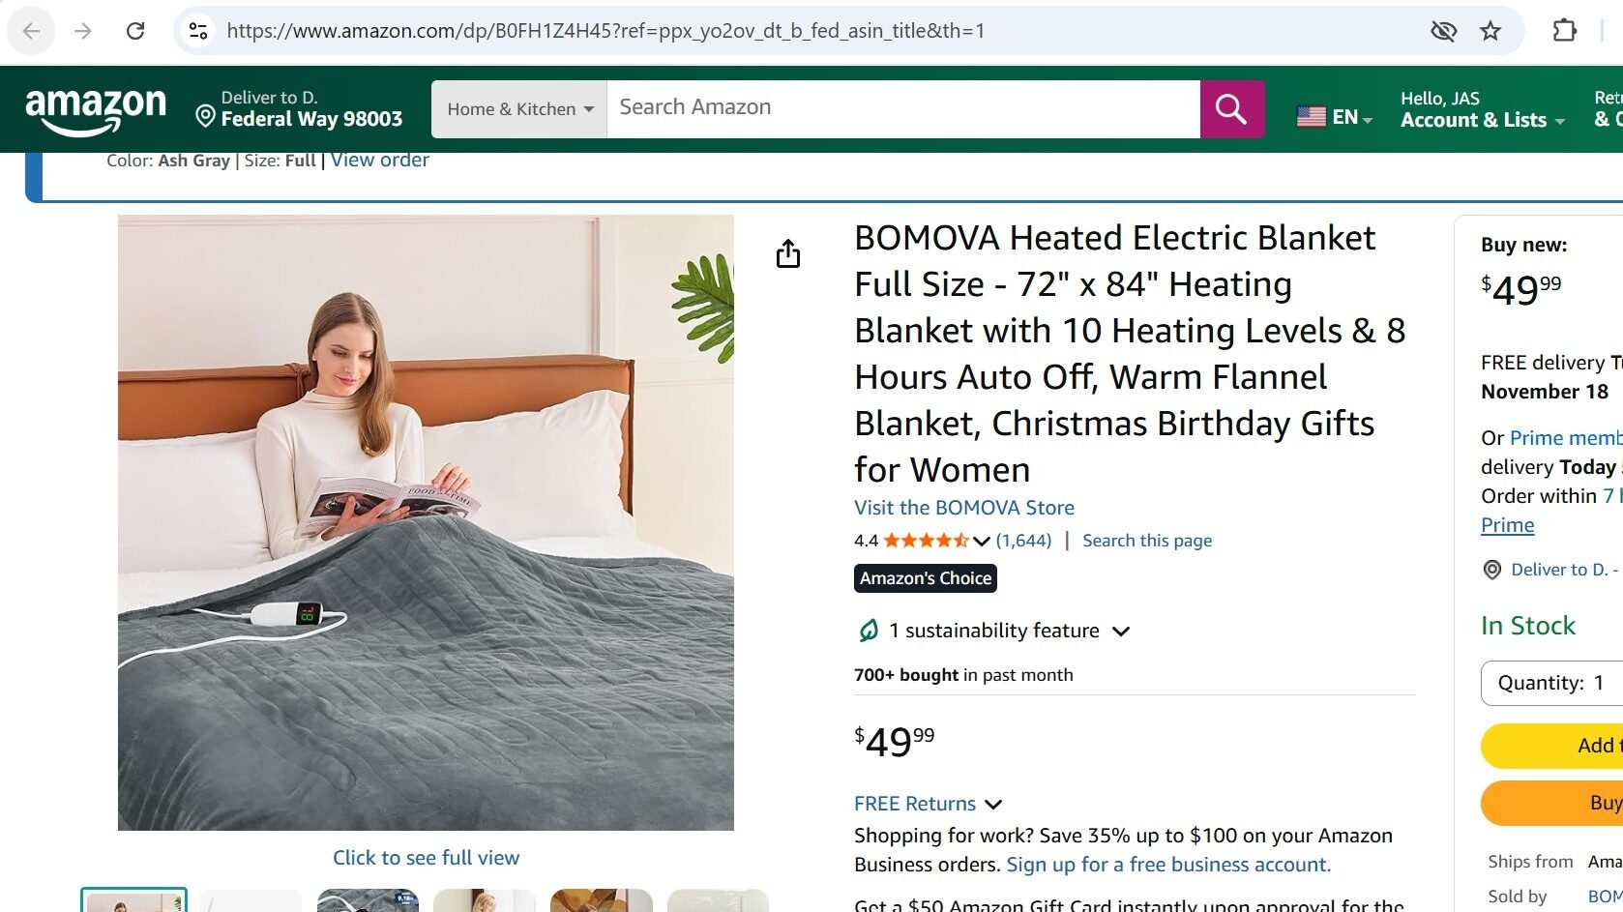Click the Amazon logo
1623x912 pixels.
coord(96,109)
